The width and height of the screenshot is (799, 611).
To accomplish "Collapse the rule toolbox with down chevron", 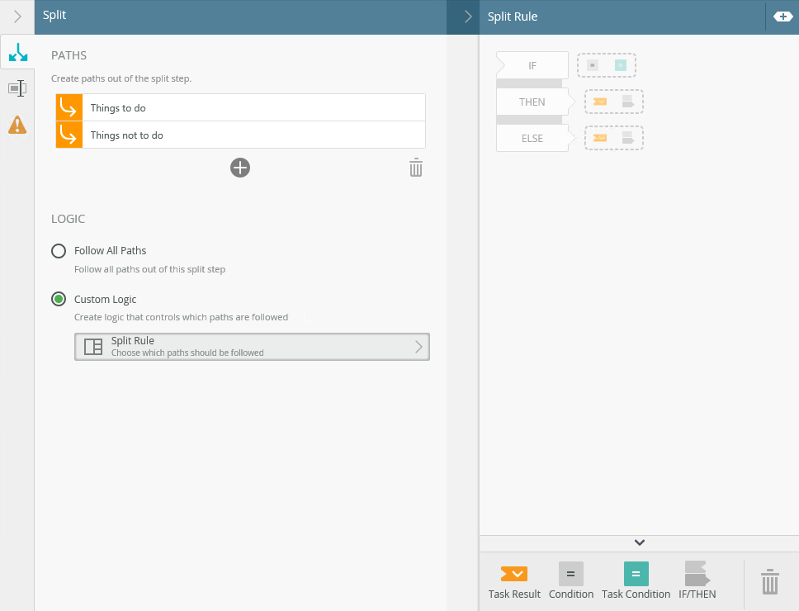I will [x=639, y=542].
